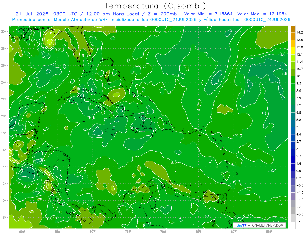
Task: Click the 65W longitude axis label
Action: coord(199,232)
